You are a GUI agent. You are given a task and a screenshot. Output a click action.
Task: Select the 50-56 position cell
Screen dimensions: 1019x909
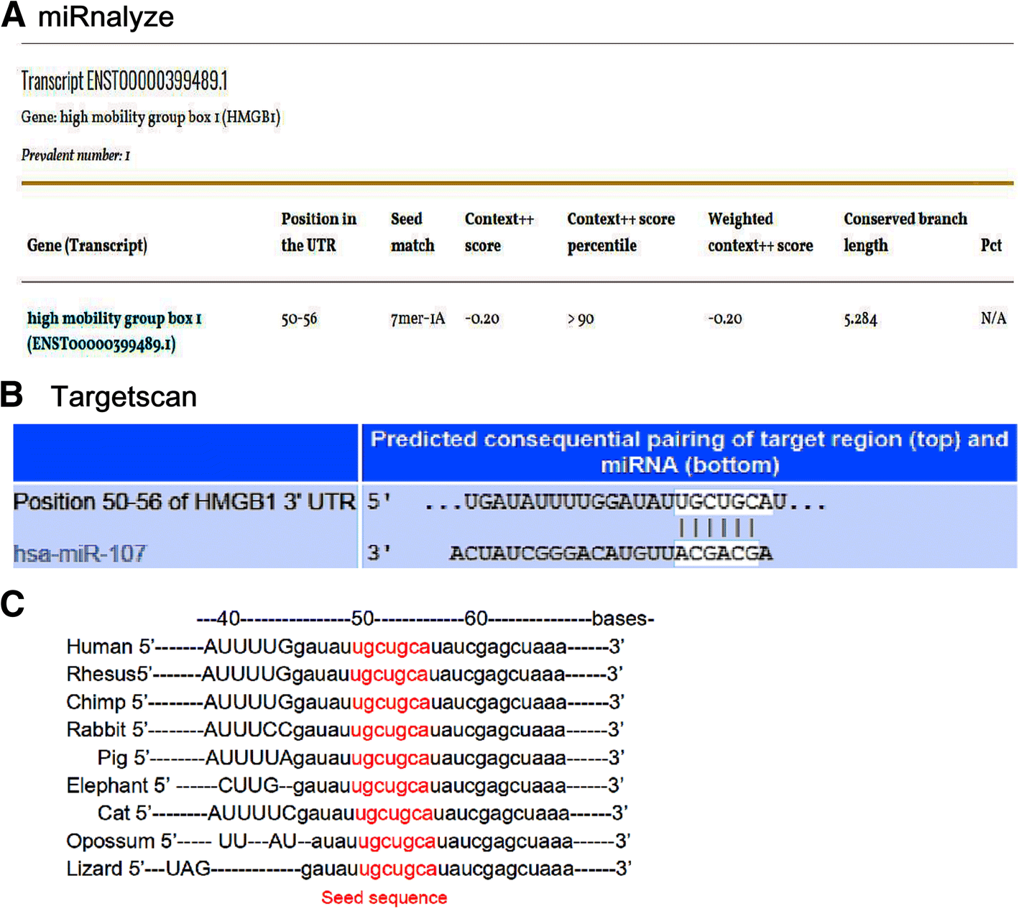[x=299, y=319]
